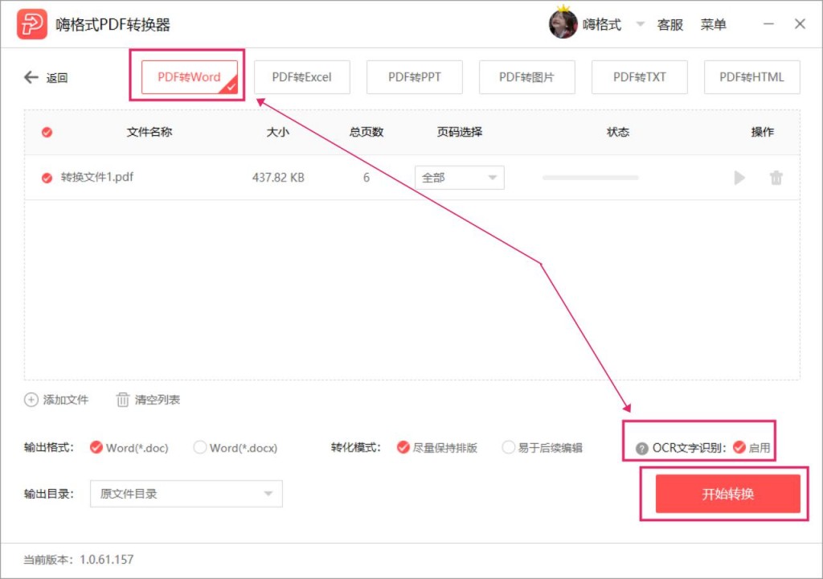Viewport: 823px width, 579px height.
Task: Delete 转换文件1.pdf with the trash icon
Action: pyautogui.click(x=776, y=178)
